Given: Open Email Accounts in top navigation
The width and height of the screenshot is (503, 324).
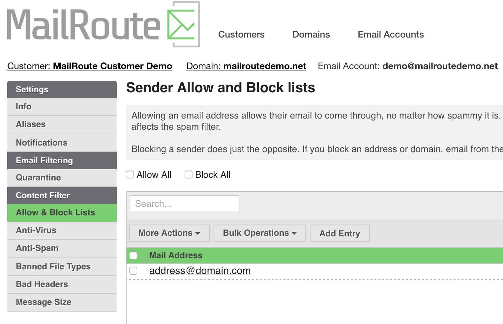Looking at the screenshot, I should [391, 35].
